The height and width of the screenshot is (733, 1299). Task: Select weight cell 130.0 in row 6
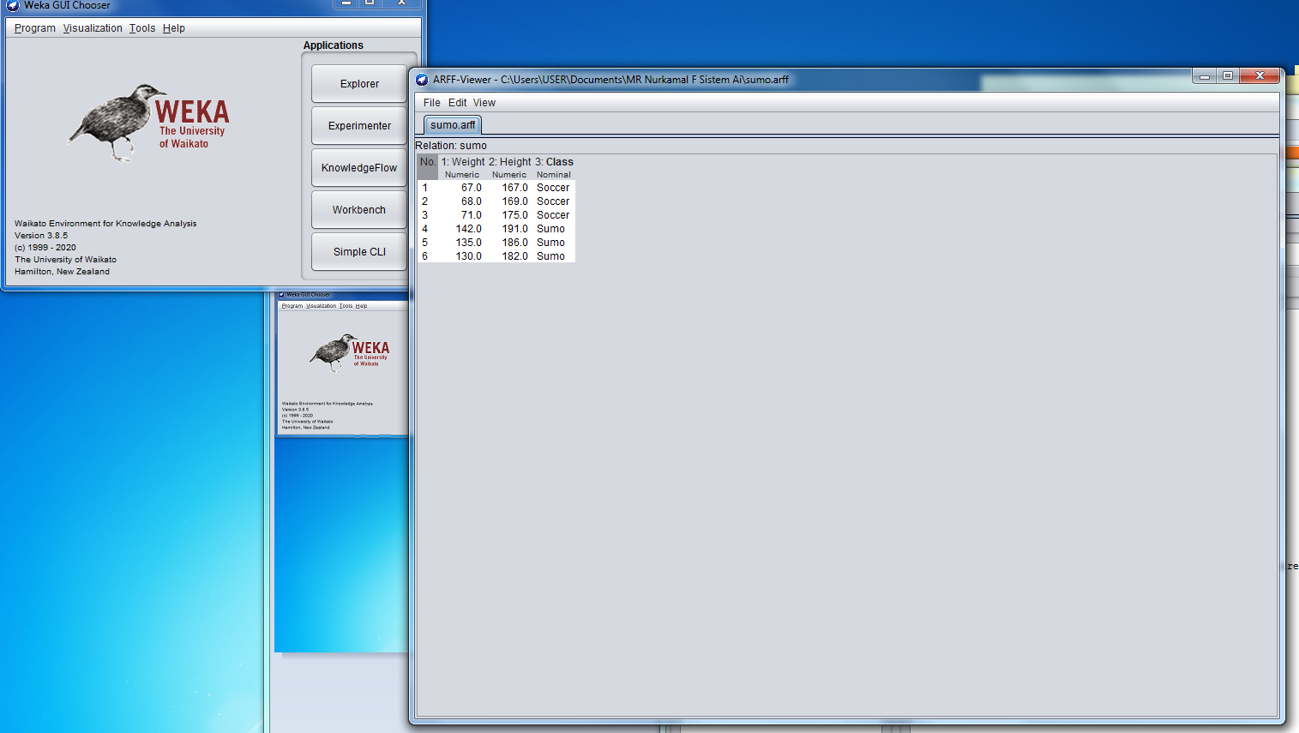(462, 256)
